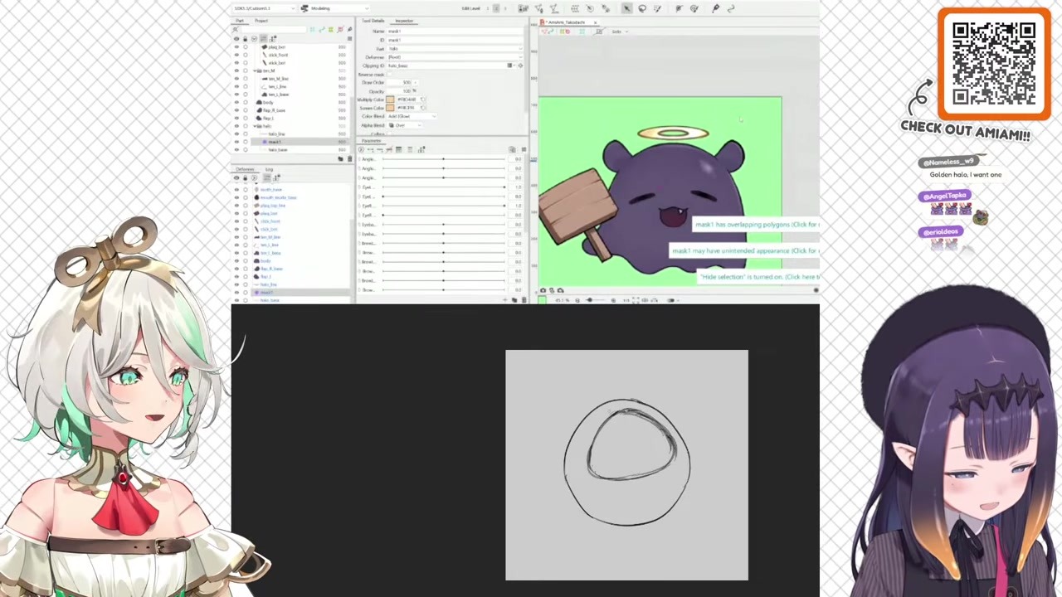Click the 'mask1 has overlapping polygons' notification
1062x597 pixels.
(756, 225)
